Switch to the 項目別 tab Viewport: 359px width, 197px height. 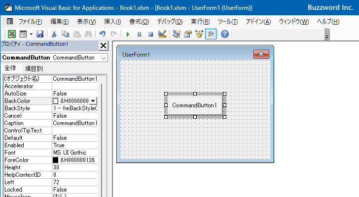pos(34,68)
